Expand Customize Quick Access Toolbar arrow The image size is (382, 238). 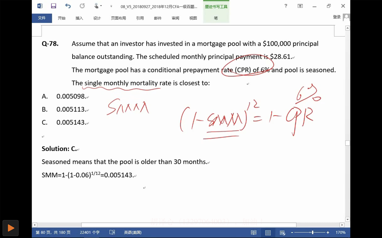click(x=111, y=6)
